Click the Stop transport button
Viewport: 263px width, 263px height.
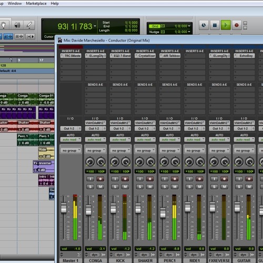coord(215,25)
